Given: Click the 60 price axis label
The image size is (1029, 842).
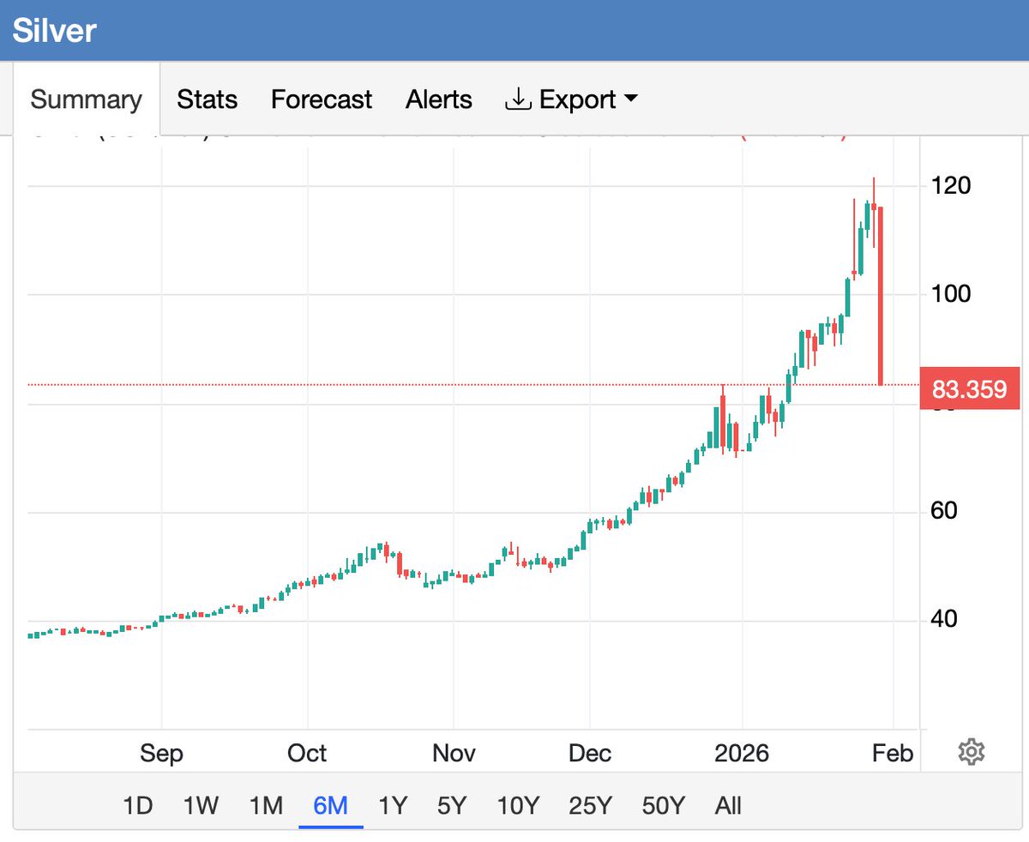Looking at the screenshot, I should click(945, 511).
